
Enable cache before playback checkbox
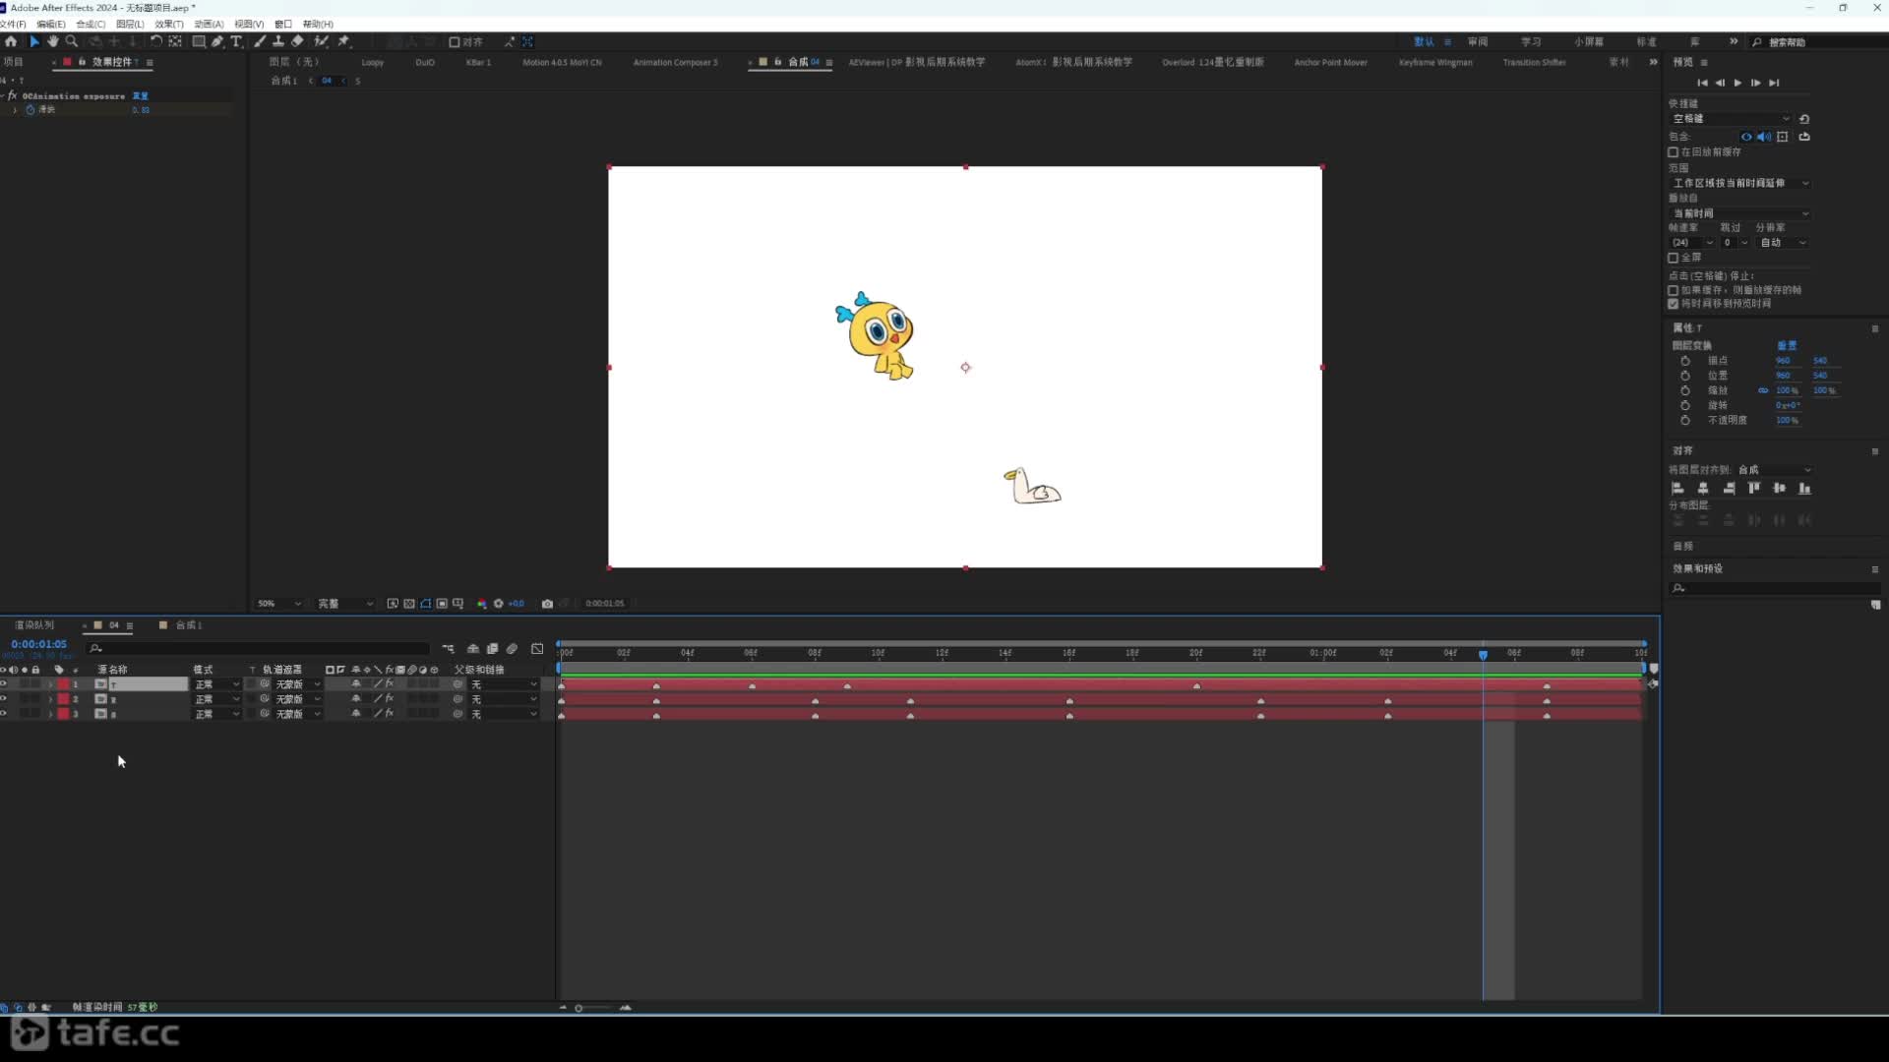click(x=1674, y=152)
